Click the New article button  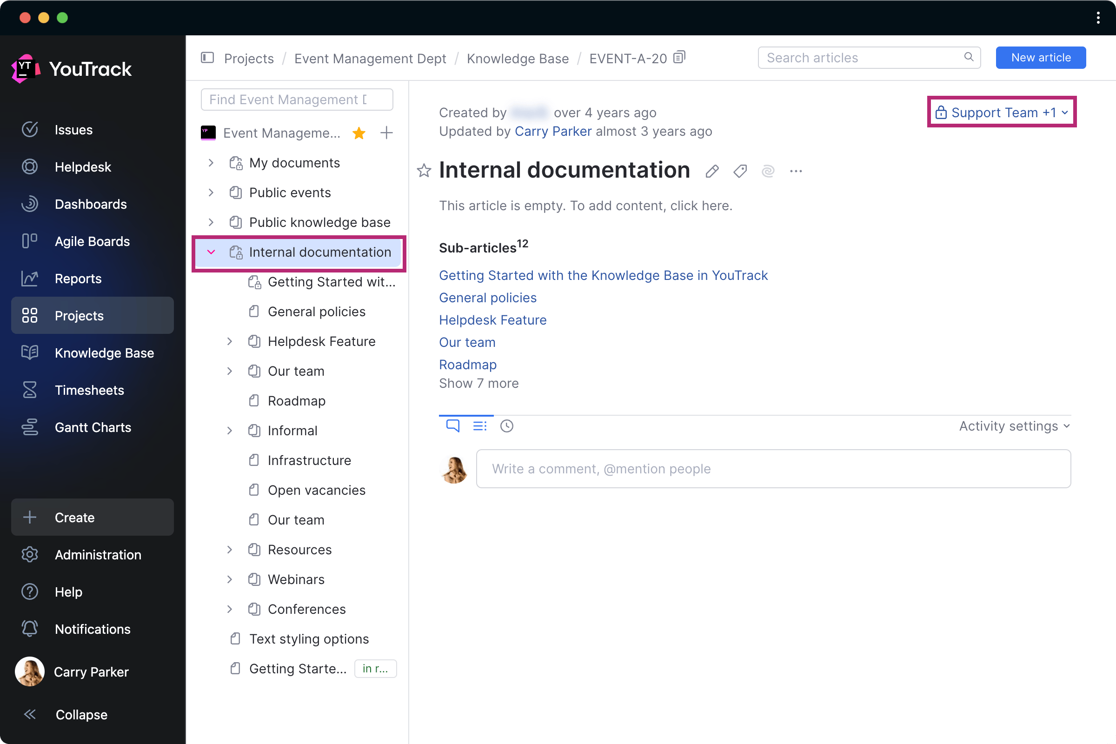pyautogui.click(x=1041, y=57)
